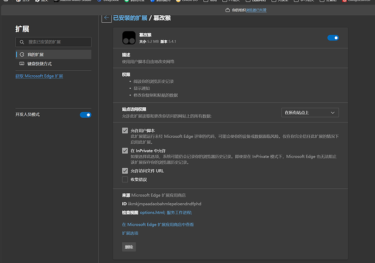Open 获取 Microsoft Edge 扩展 link

tap(39, 76)
